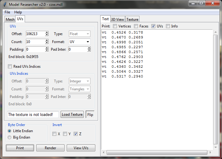Click the UVs Indices Offset spinner arrows
Image resolution: width=222 pixels, height=159 pixels.
[47, 81]
